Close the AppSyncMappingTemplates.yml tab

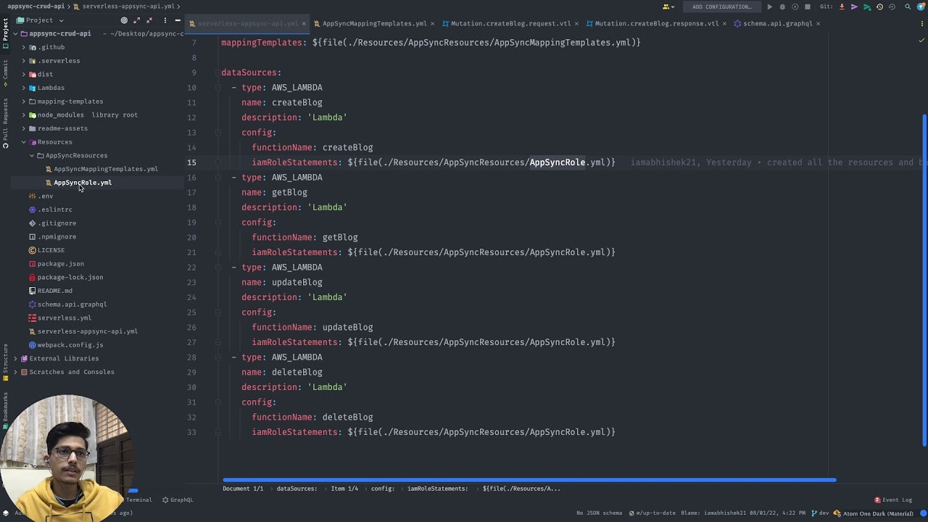(432, 23)
